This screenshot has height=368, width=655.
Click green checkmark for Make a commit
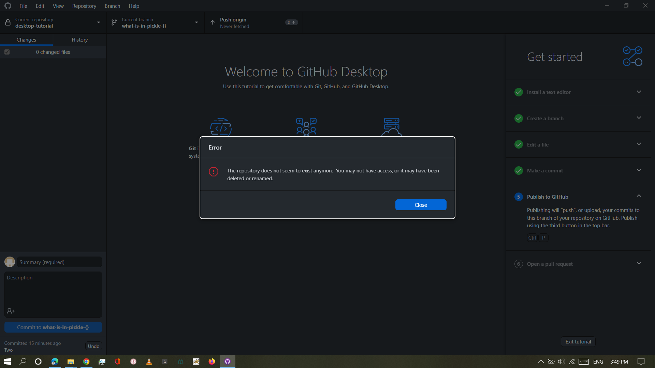click(519, 171)
